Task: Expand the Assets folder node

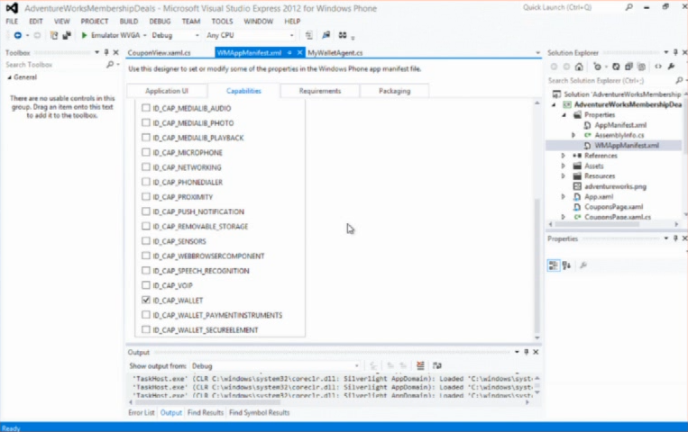Action: click(564, 166)
